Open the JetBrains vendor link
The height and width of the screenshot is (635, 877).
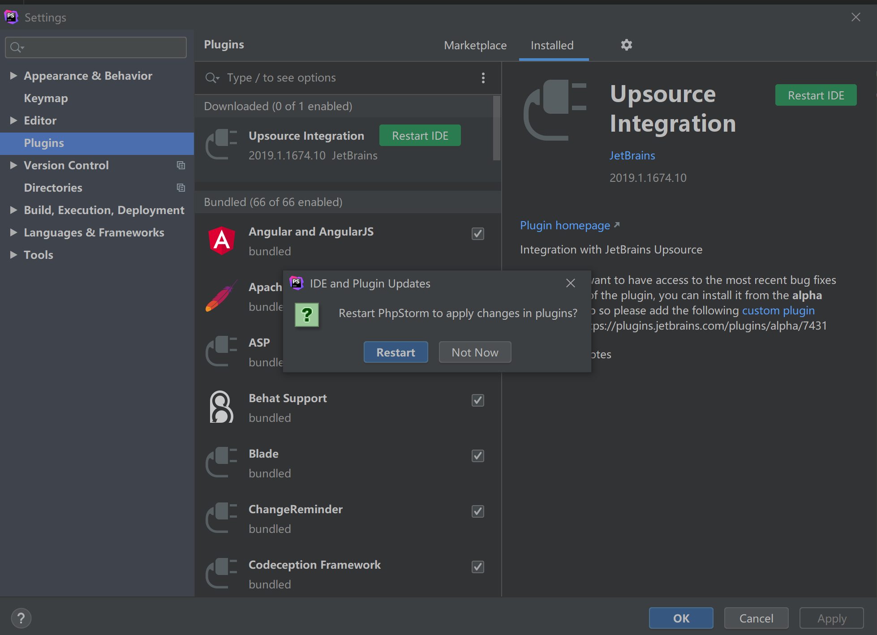point(632,156)
